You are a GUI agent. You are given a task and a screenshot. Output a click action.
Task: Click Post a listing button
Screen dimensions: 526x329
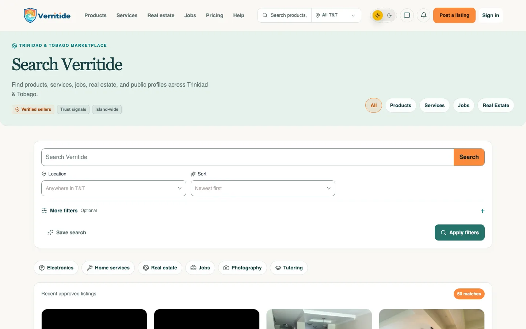pyautogui.click(x=454, y=15)
